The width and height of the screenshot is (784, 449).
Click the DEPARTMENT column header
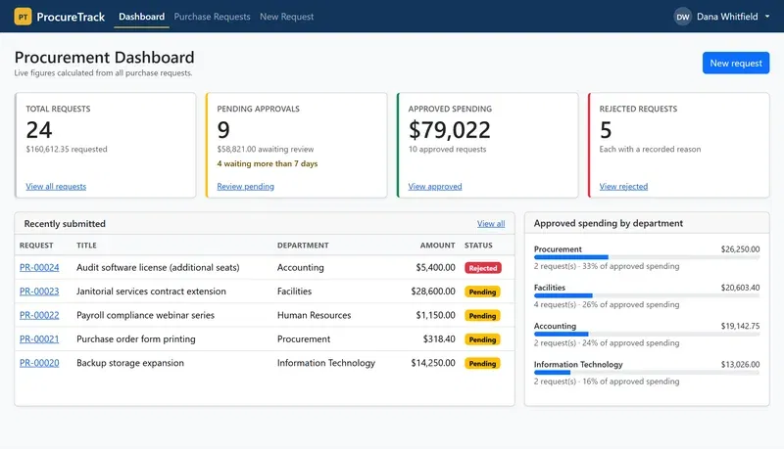[x=303, y=246]
